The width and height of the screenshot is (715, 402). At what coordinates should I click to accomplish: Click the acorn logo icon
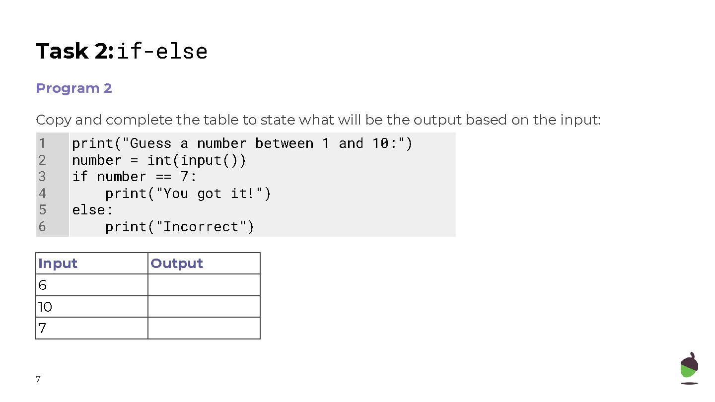click(689, 368)
